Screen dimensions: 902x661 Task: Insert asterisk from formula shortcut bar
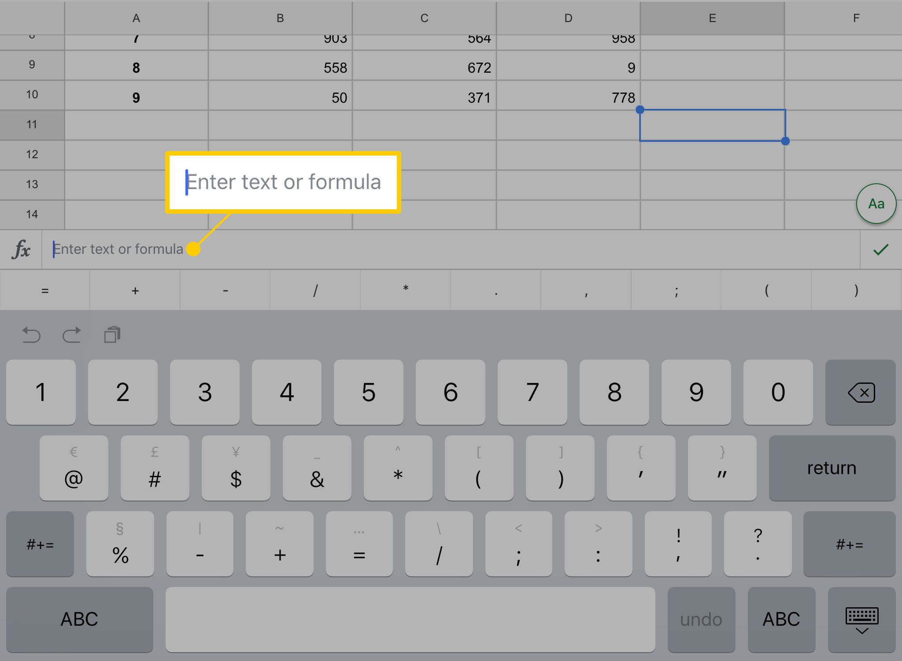coord(406,290)
